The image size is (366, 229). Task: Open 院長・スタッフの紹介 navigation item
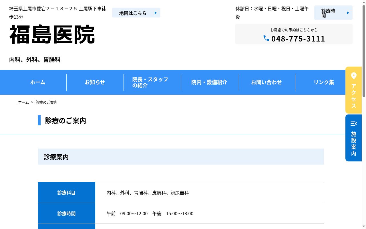[152, 82]
